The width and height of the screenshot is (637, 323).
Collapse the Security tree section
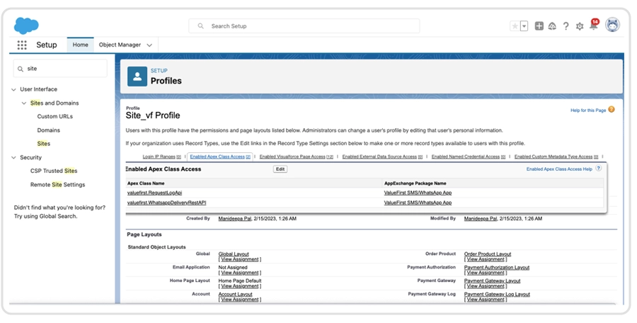point(14,158)
